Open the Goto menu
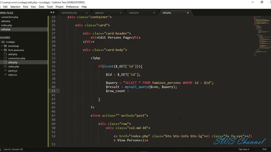Image resolution: width=271 pixels, height=152 pixels. coord(41,7)
